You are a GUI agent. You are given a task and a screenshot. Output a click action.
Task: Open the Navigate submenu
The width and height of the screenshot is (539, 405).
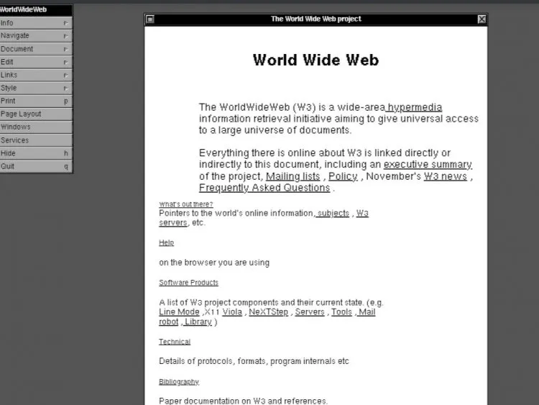[35, 36]
